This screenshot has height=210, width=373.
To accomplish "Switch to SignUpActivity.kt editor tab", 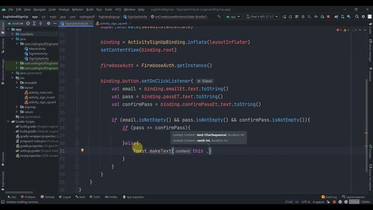I will [76, 23].
